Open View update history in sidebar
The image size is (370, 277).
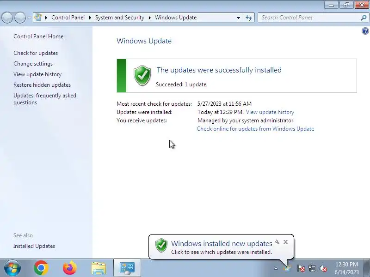coord(37,74)
